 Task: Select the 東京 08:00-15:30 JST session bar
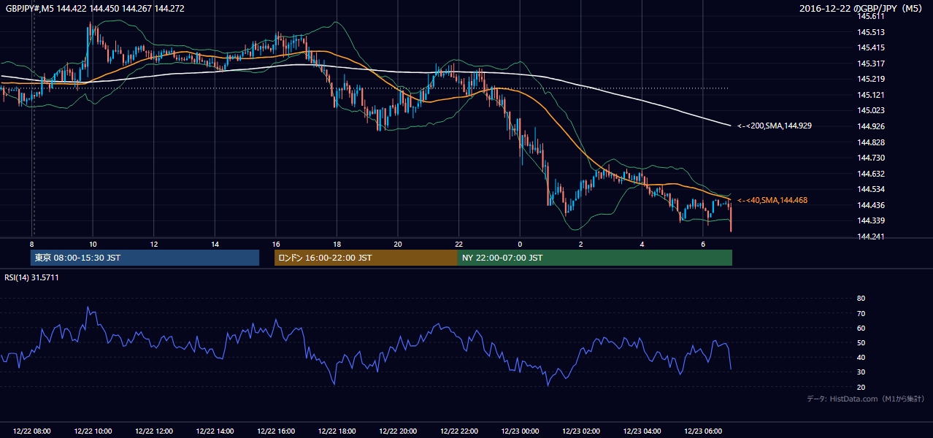(145, 258)
